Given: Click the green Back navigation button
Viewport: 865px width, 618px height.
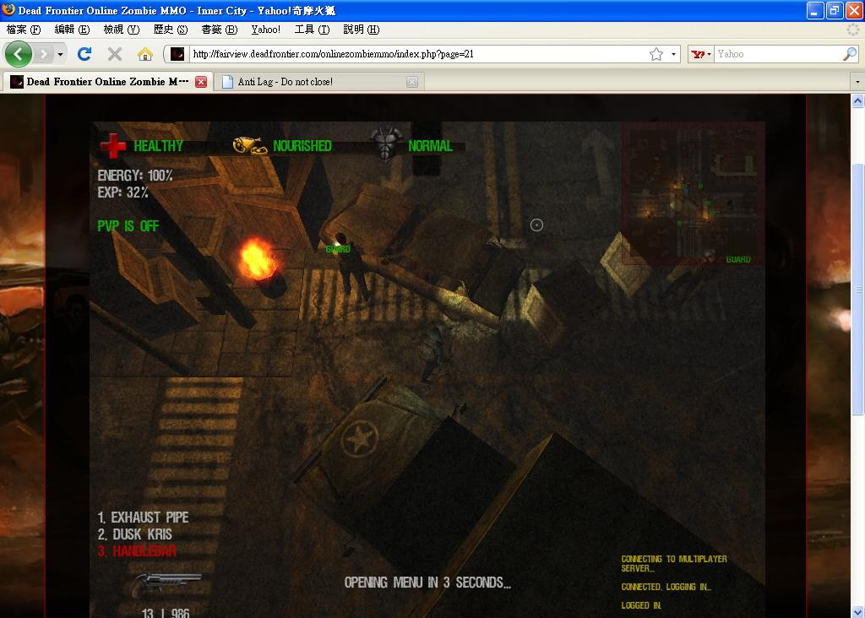Looking at the screenshot, I should (19, 54).
